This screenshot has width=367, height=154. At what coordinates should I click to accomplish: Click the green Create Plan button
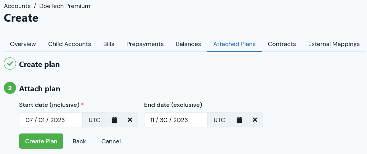click(x=41, y=141)
